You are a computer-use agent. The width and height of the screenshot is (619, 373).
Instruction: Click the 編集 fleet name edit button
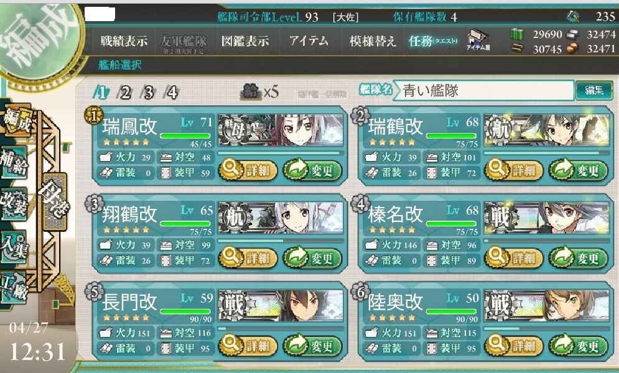click(593, 90)
